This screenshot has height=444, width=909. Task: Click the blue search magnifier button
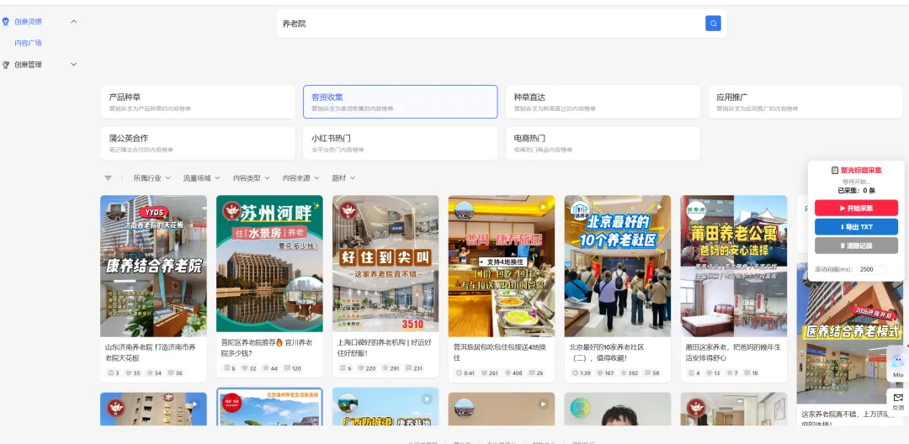tap(713, 24)
